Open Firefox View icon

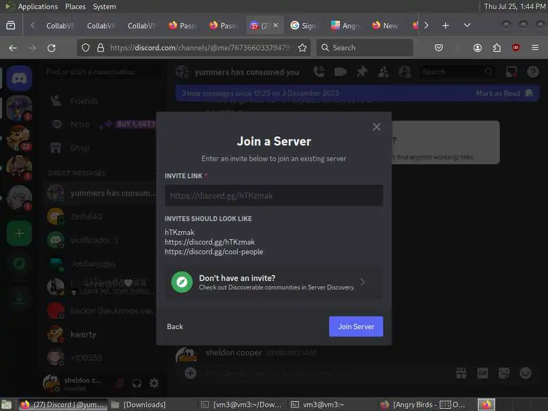point(11,26)
